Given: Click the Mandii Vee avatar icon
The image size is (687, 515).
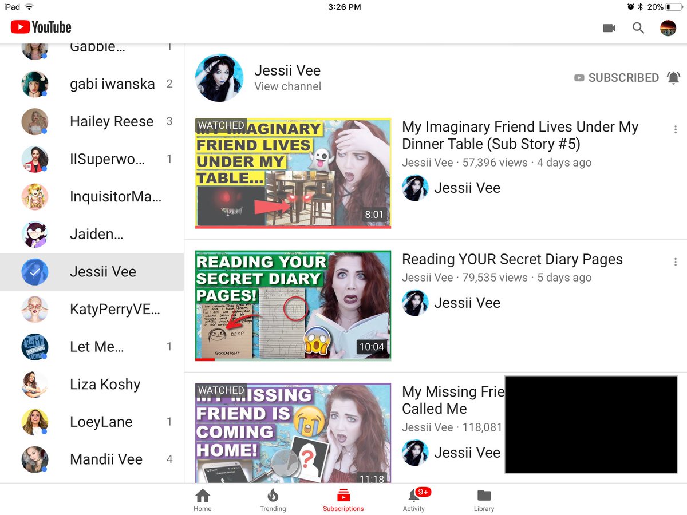Looking at the screenshot, I should coord(35,459).
